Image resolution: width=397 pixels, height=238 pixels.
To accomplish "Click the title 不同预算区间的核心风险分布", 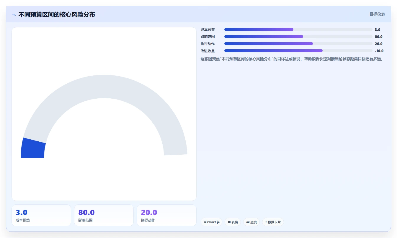I will [x=57, y=14].
